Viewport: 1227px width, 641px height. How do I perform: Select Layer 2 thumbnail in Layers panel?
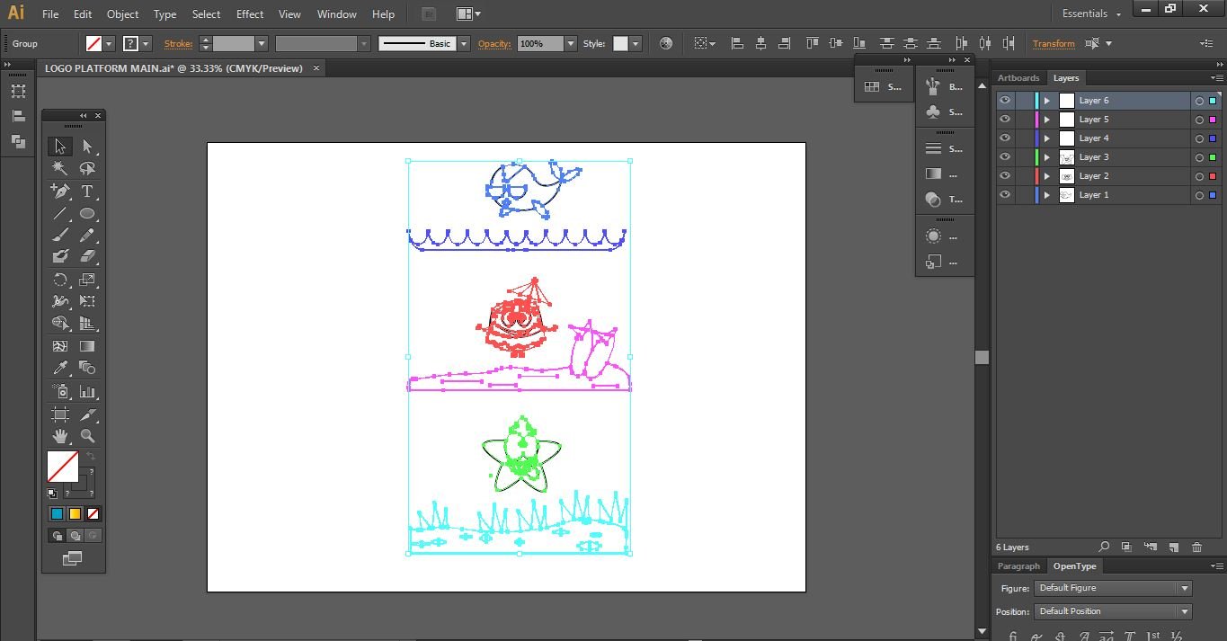pos(1067,176)
